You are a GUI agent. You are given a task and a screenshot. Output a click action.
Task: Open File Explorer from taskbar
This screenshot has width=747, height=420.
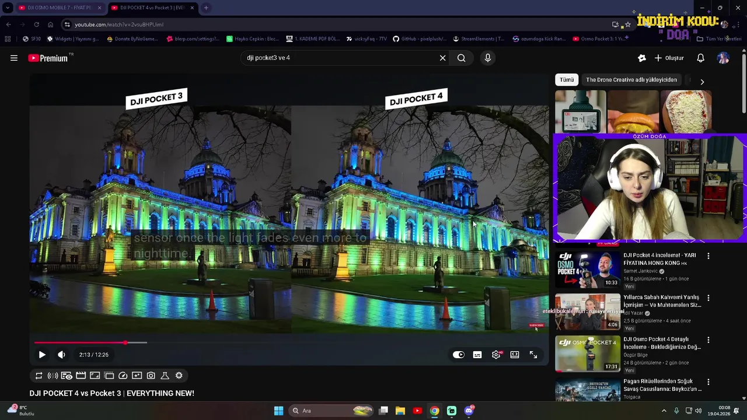[x=400, y=411]
